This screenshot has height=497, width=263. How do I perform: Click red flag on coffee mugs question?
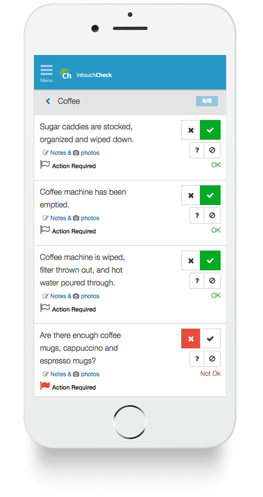45,386
